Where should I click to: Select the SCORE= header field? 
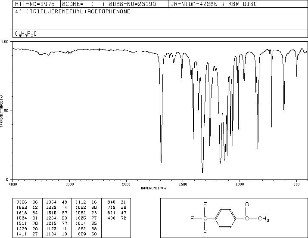click(84, 4)
